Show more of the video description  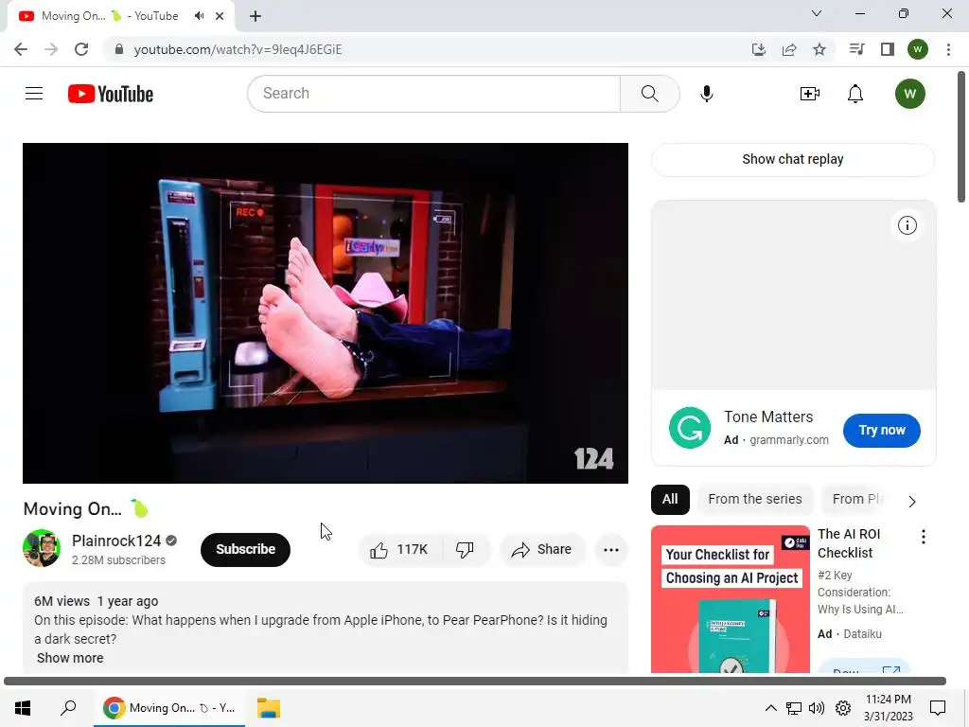(70, 659)
